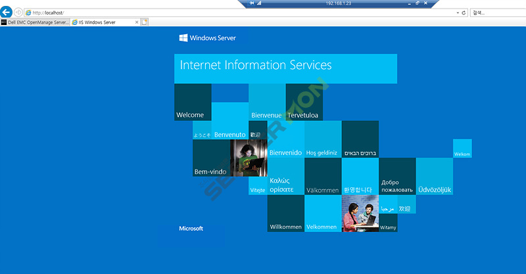
Task: Switch to the Dell EMC OpenManage Server tab
Action: click(35, 22)
